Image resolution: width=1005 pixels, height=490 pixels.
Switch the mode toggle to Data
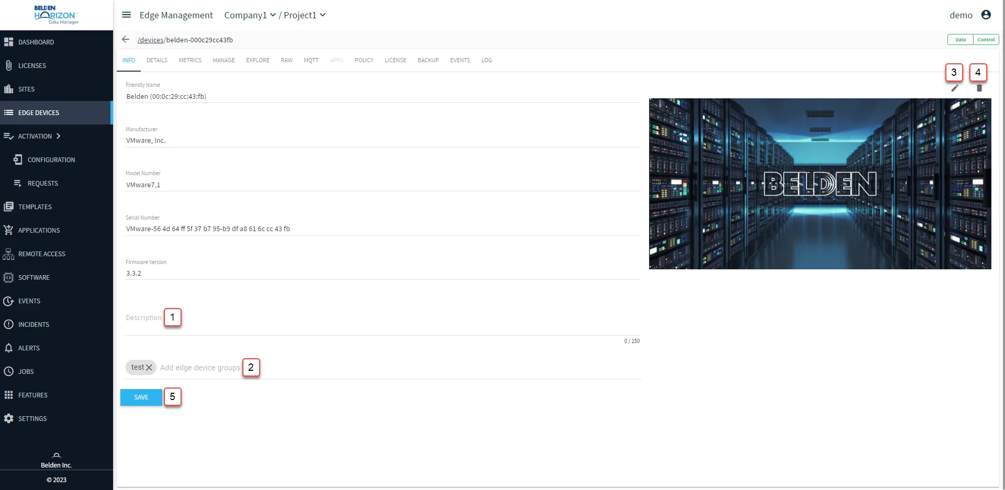pyautogui.click(x=961, y=40)
